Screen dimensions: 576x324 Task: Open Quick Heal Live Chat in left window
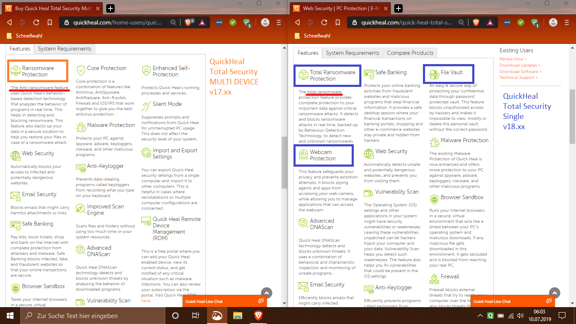click(225, 301)
